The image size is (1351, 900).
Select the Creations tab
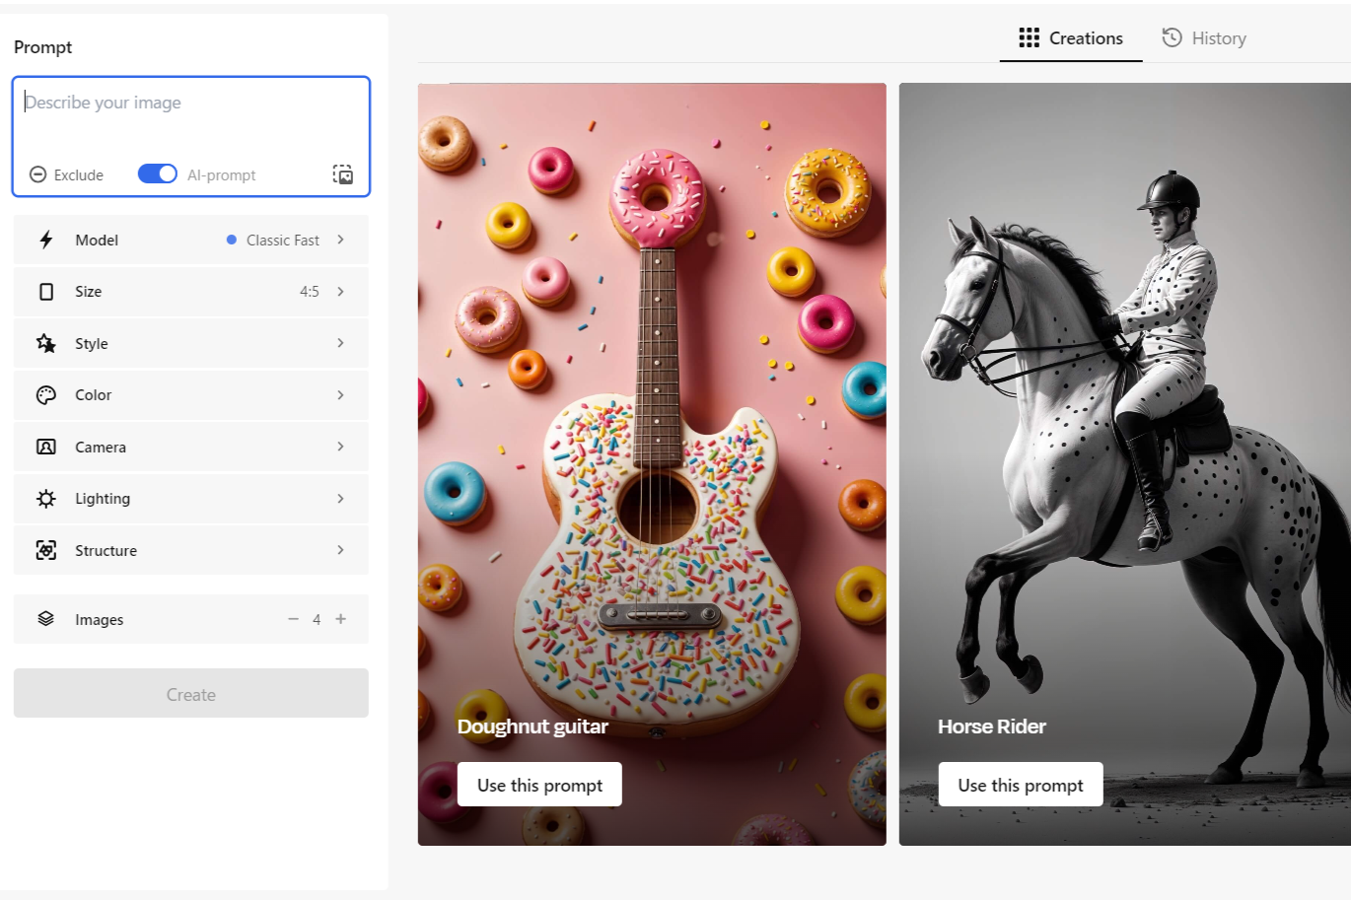(x=1071, y=38)
